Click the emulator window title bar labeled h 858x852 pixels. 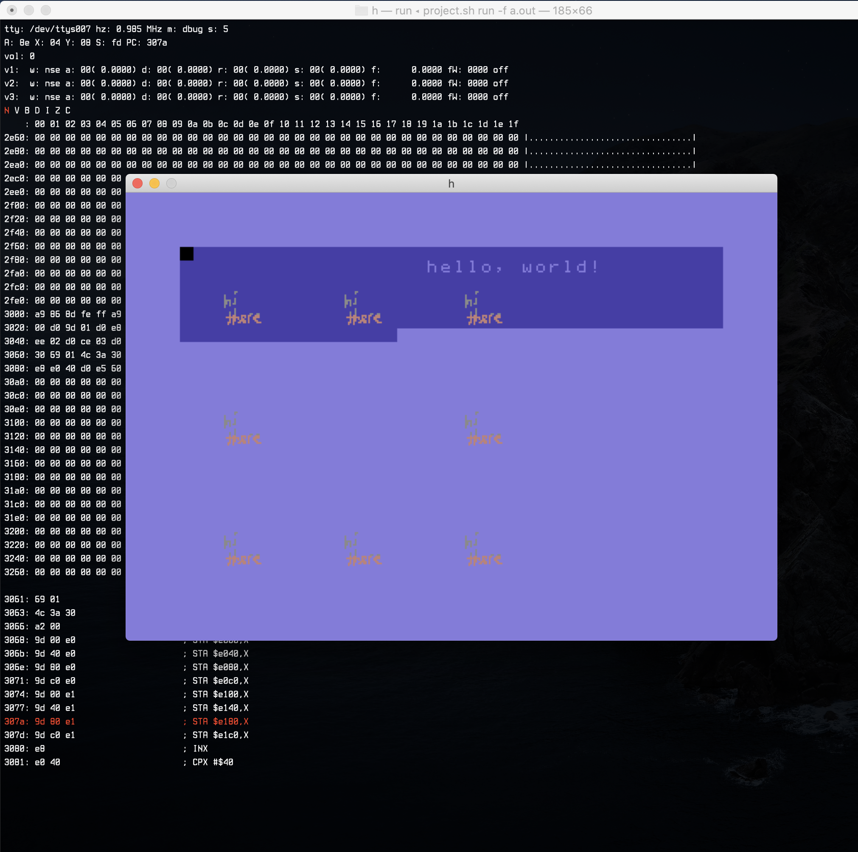click(451, 183)
